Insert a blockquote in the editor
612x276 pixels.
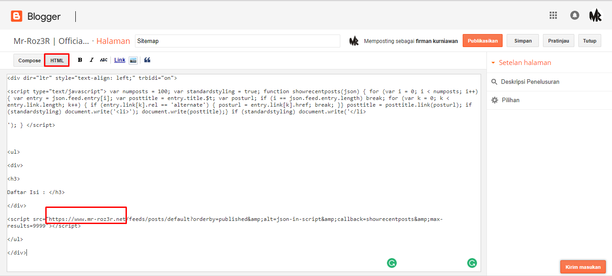[x=147, y=60]
